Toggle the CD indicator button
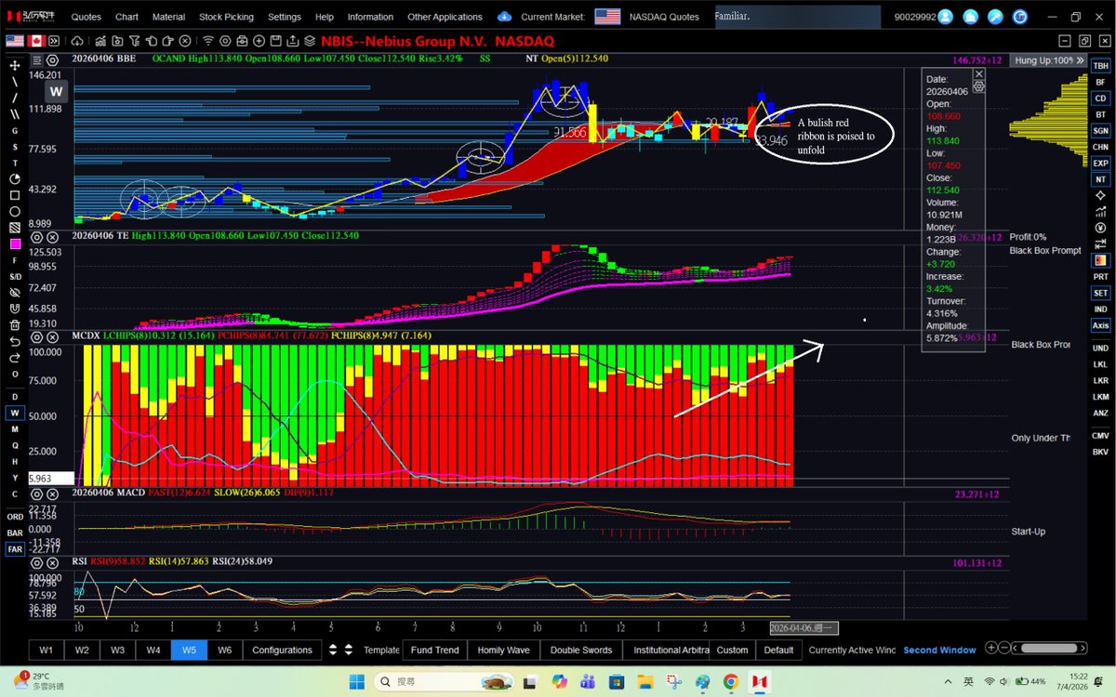Screen dimensions: 1116x697 click(1101, 99)
